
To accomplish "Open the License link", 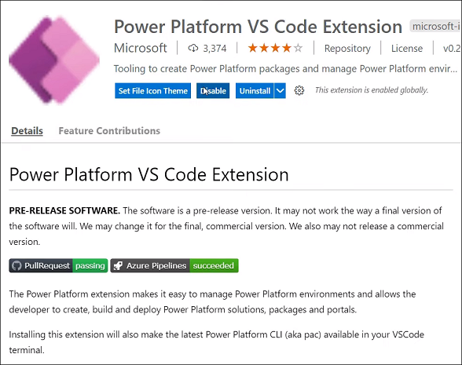I will (407, 48).
